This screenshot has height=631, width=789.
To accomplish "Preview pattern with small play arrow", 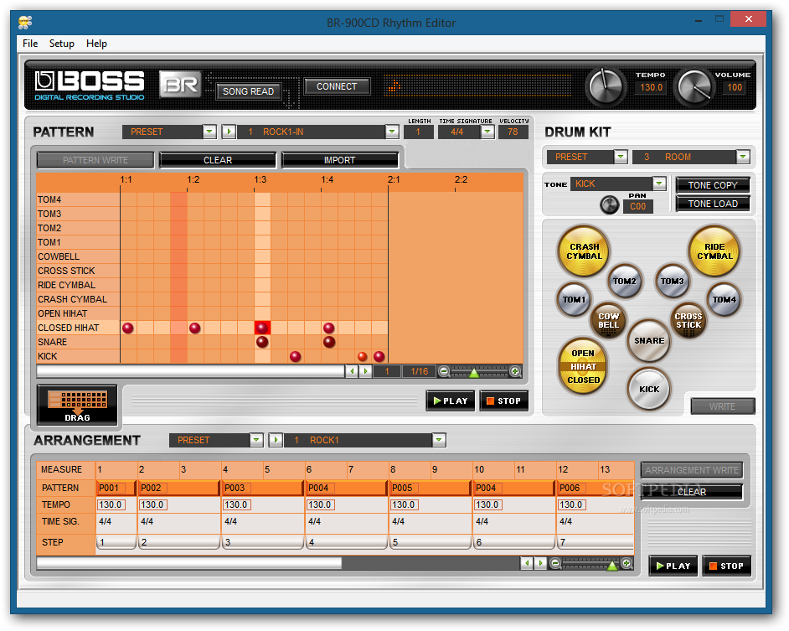I will pyautogui.click(x=229, y=132).
